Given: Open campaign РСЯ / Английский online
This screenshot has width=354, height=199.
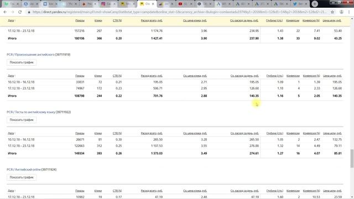Looking at the screenshot, I should (24, 170).
